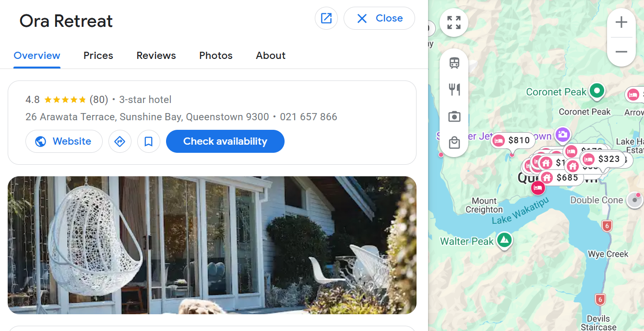The height and width of the screenshot is (331, 644).
Task: Visit hotel Website link button
Action: [x=64, y=141]
